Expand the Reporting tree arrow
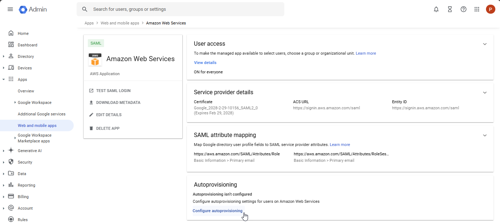Screen dimensions: 500x224 4,185
